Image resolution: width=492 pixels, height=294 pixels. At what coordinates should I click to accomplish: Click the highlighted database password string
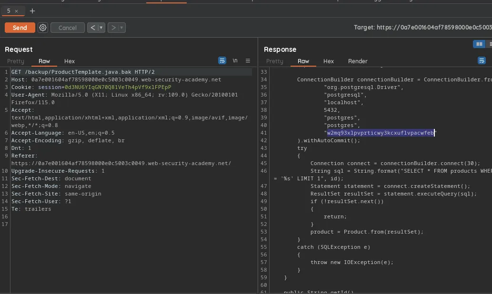(380, 133)
